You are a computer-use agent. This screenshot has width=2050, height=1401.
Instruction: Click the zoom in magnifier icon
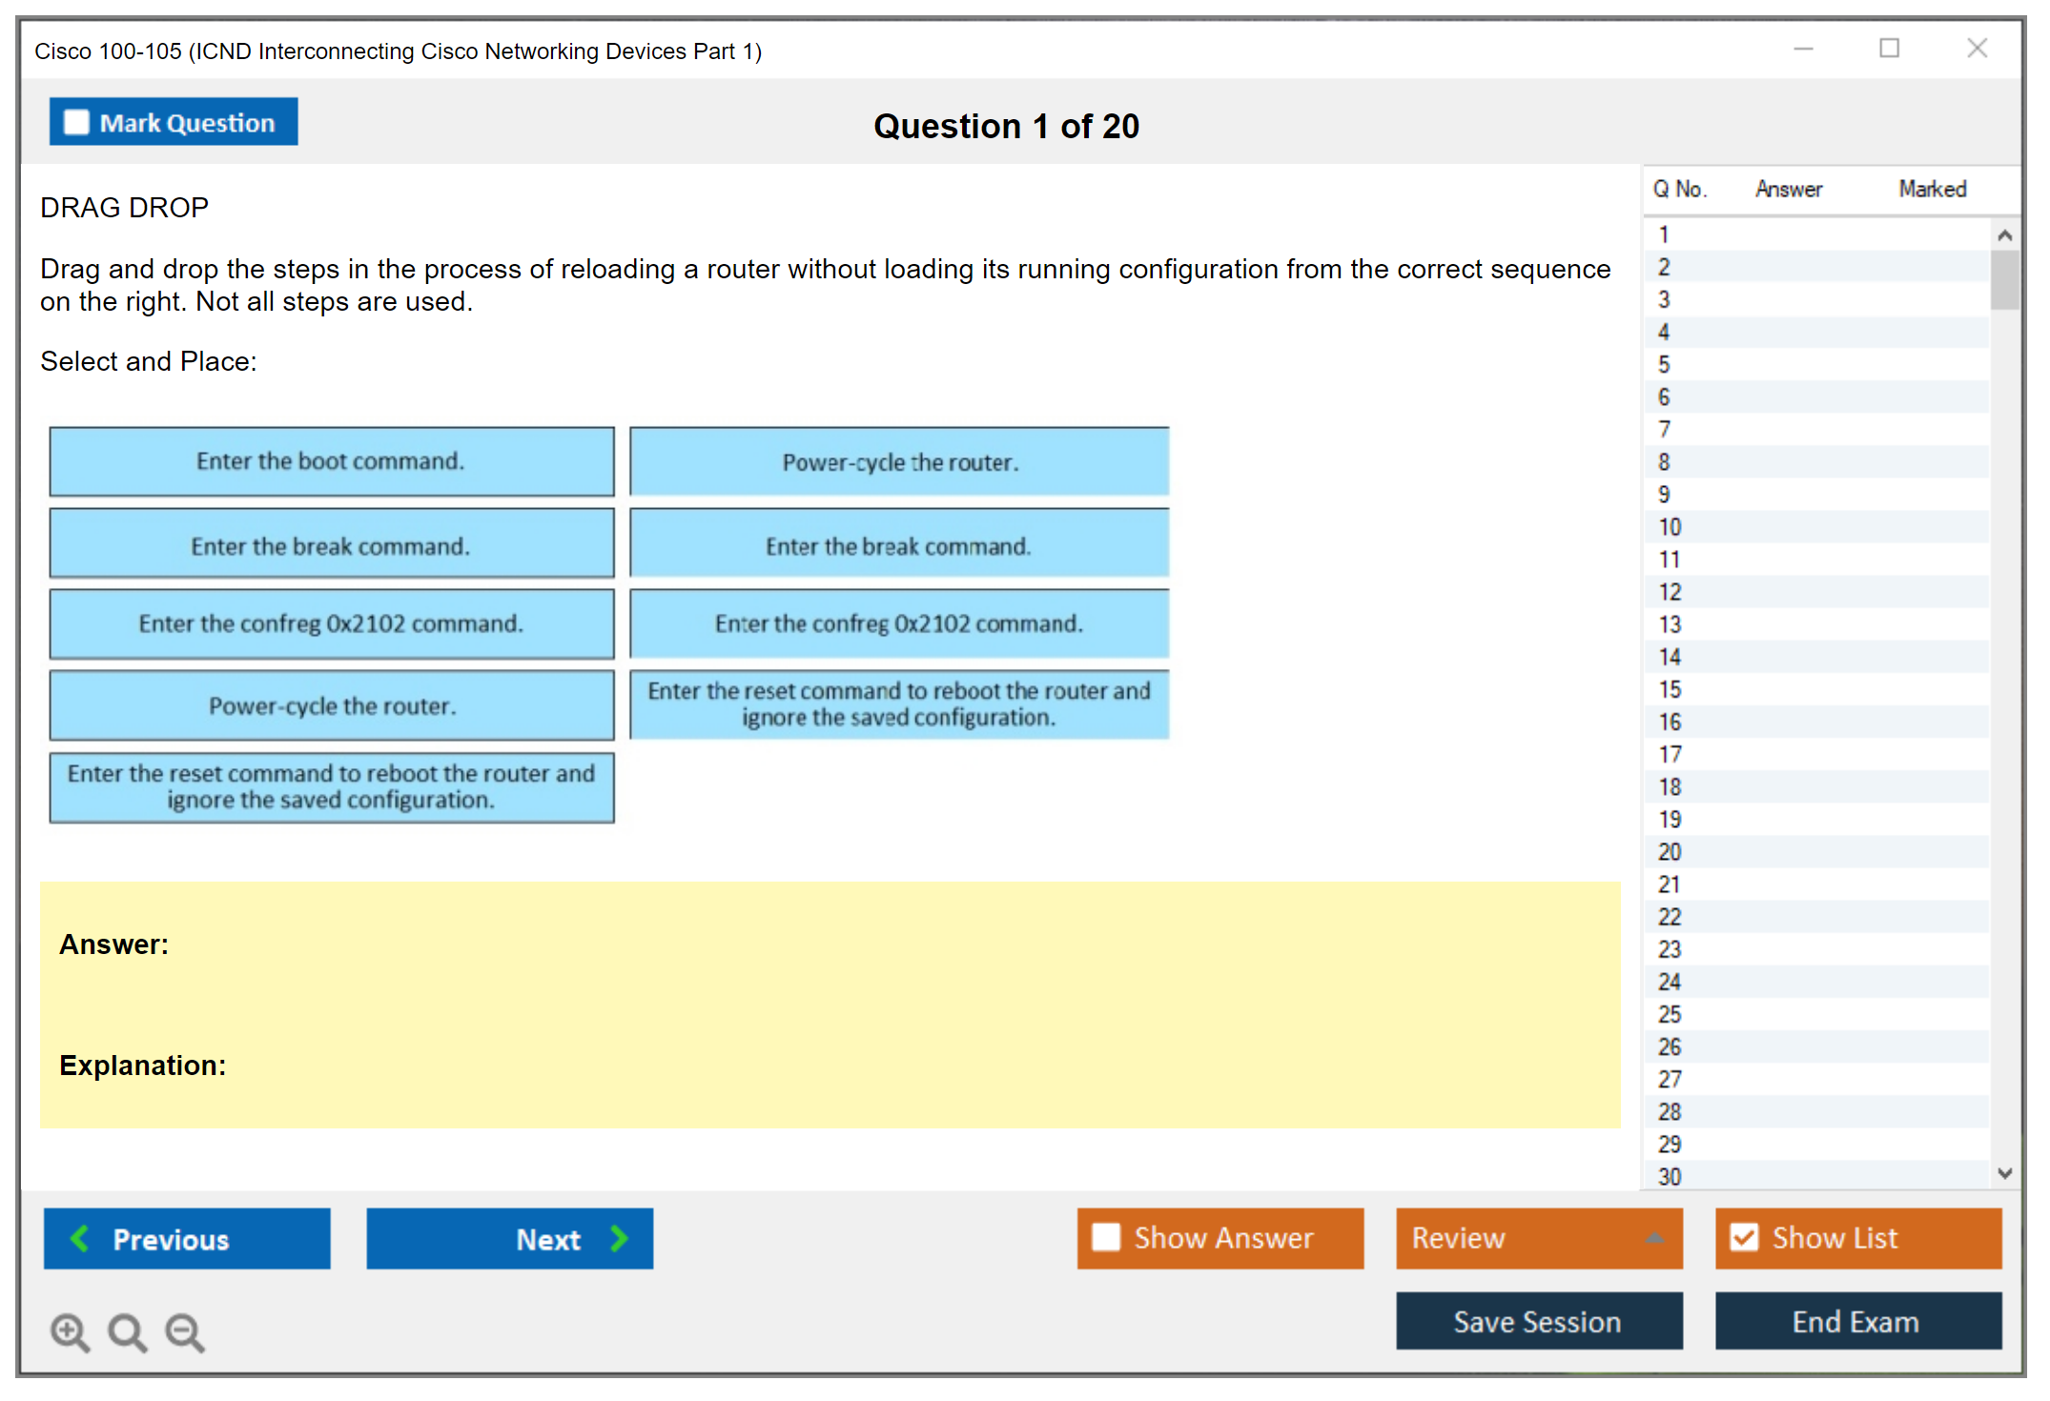(x=70, y=1331)
